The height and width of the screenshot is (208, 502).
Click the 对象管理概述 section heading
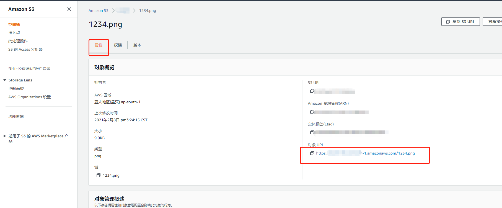[x=109, y=199]
